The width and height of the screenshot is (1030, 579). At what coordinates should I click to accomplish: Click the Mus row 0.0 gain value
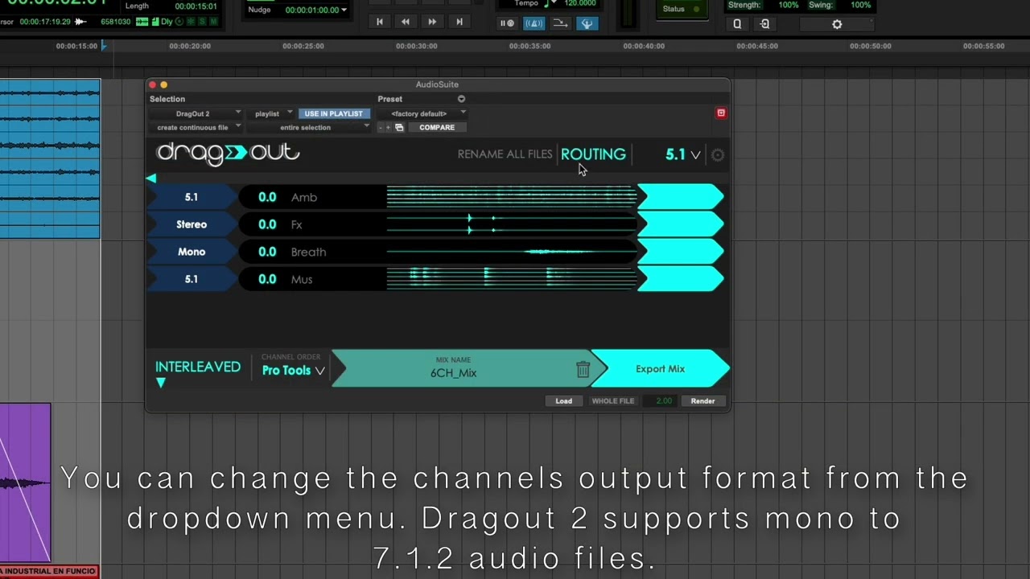[x=267, y=279]
